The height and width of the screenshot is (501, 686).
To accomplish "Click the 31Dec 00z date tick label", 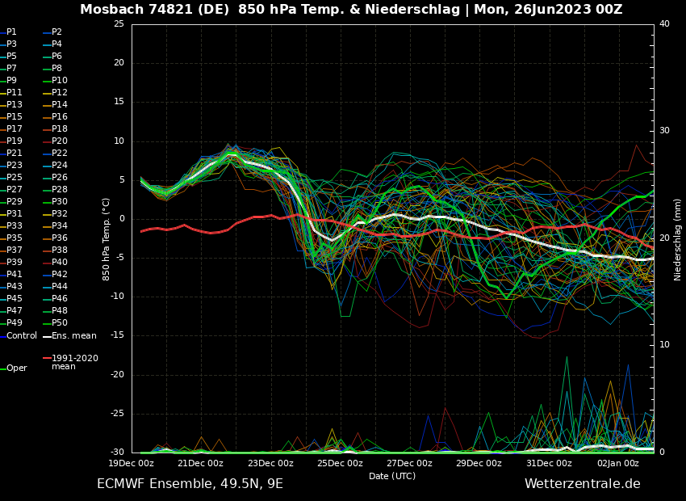I will point(549,464).
